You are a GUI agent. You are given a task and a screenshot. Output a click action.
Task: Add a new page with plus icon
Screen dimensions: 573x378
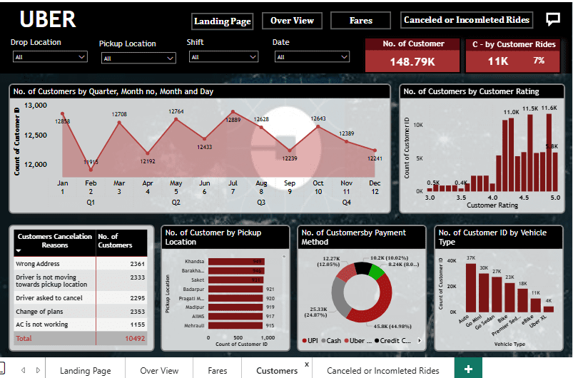[x=468, y=369]
